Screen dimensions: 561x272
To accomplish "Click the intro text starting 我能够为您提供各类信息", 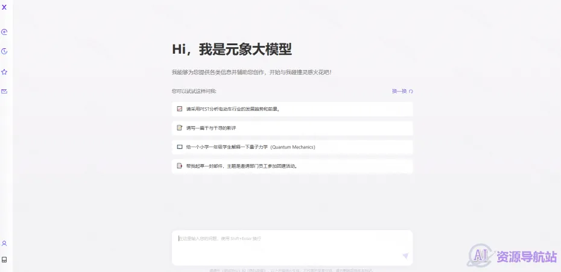I will [x=252, y=72].
